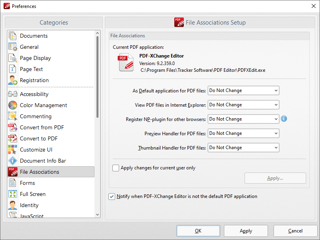Image resolution: width=320 pixels, height=240 pixels.
Task: Select the Color Management globe icon
Action: (x=13, y=105)
